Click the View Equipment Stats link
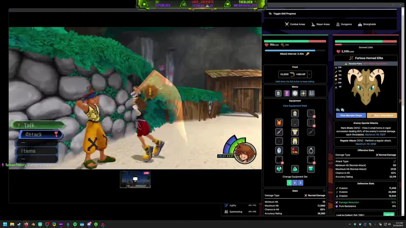Viewport: 406px width, 228px height. click(x=295, y=106)
